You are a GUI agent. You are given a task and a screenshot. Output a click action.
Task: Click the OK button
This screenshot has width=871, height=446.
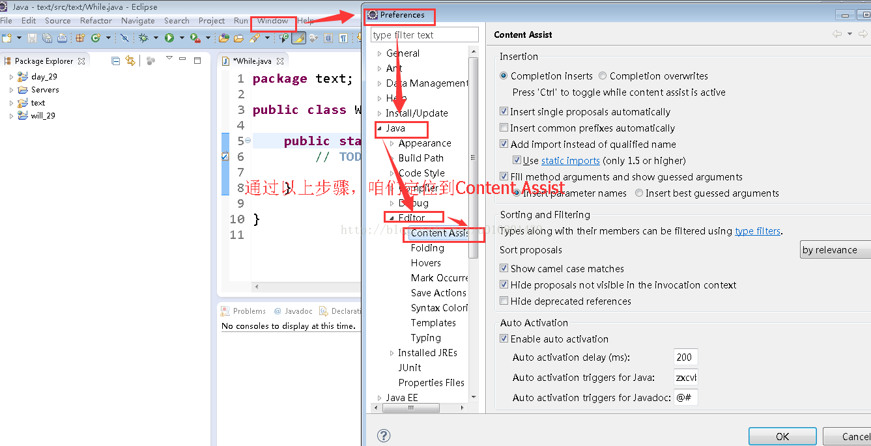tap(782, 437)
